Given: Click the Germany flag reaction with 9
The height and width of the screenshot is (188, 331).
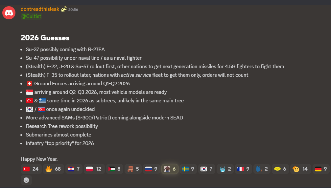Looking at the screenshot, I should (321, 169).
